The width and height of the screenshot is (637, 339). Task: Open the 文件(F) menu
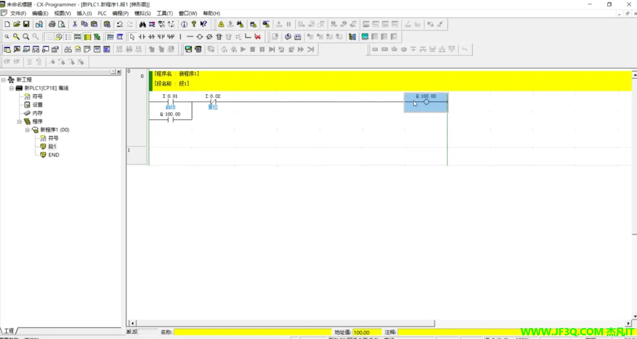pos(18,13)
